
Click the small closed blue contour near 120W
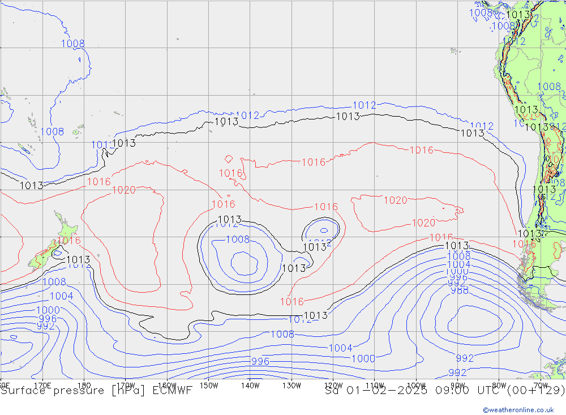pyautogui.click(x=323, y=230)
